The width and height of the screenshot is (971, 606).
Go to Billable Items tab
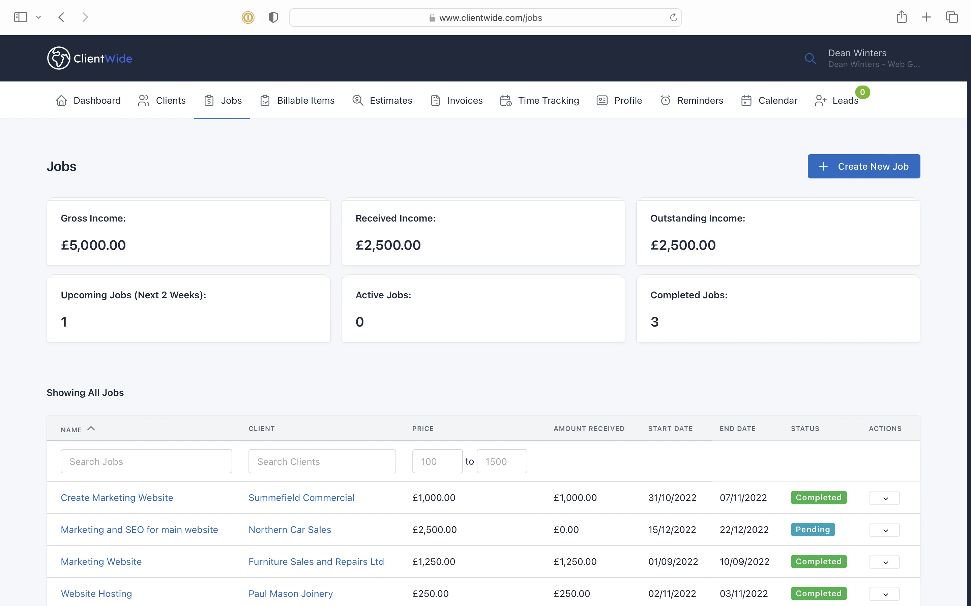click(x=297, y=100)
